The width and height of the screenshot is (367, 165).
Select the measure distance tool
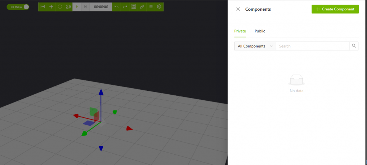43,7
